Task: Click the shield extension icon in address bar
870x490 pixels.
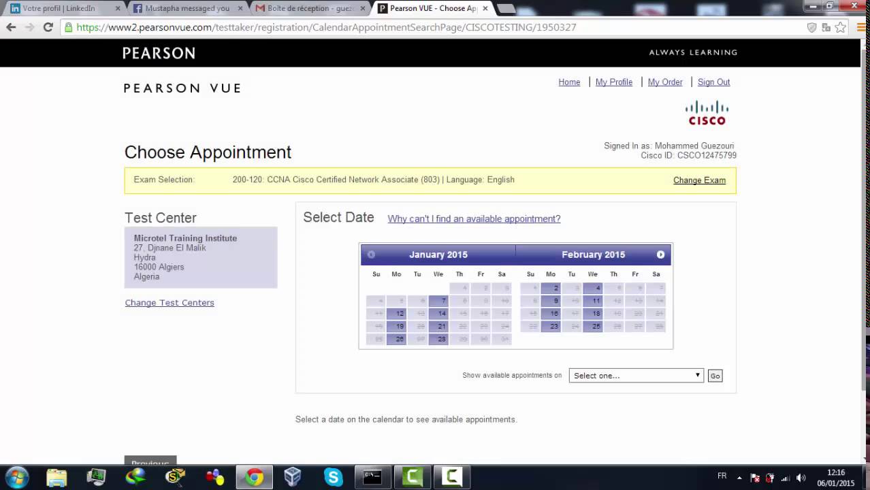Action: (x=811, y=27)
